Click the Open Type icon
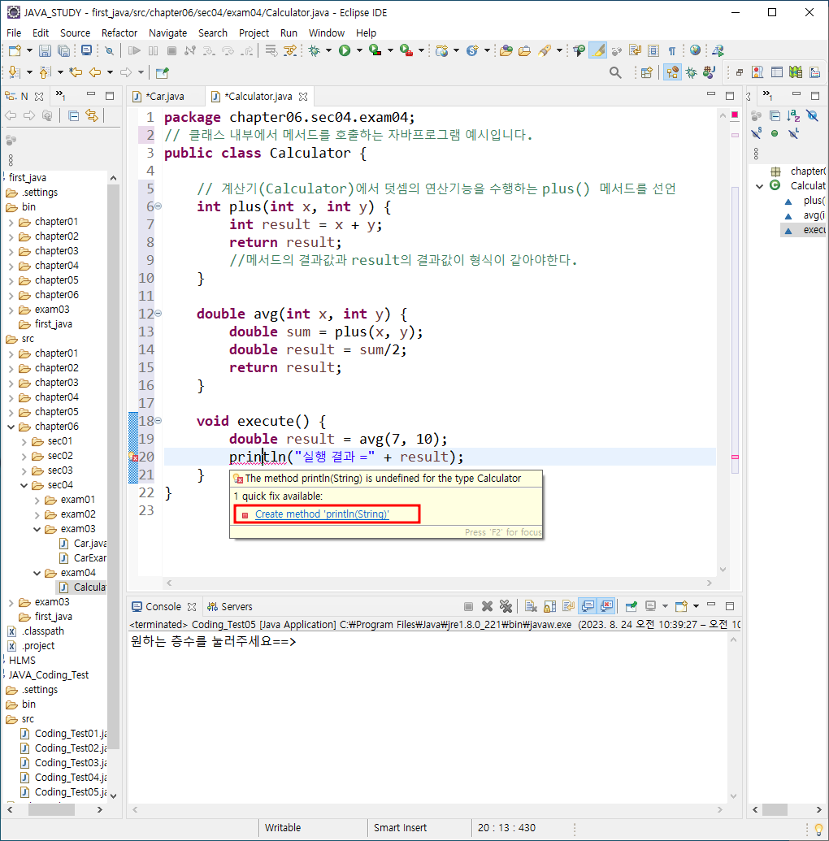The width and height of the screenshot is (829, 841). point(506,50)
